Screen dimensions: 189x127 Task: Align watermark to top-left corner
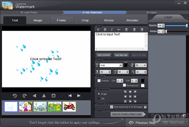click(125, 92)
